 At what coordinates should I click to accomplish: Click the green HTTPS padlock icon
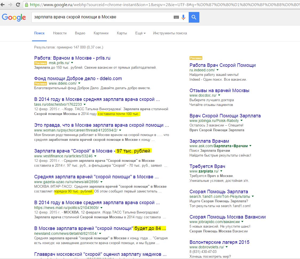(x=26, y=5)
